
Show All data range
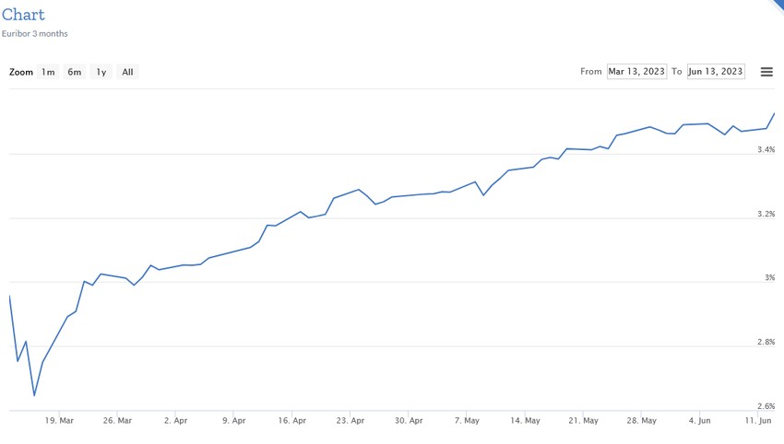(127, 72)
